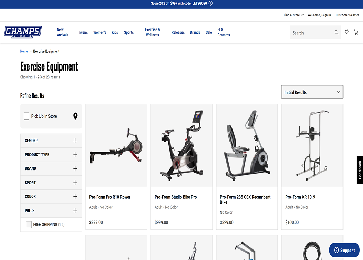
Task: Open the Kids' menu
Action: [115, 32]
